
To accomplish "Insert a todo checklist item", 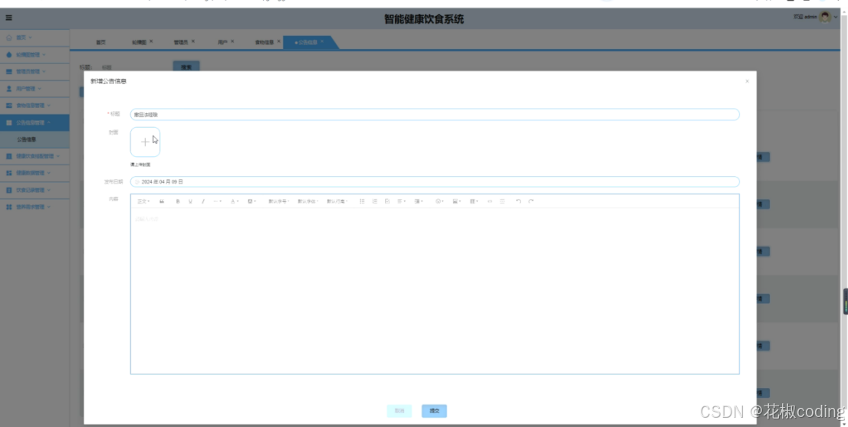I will coord(387,201).
